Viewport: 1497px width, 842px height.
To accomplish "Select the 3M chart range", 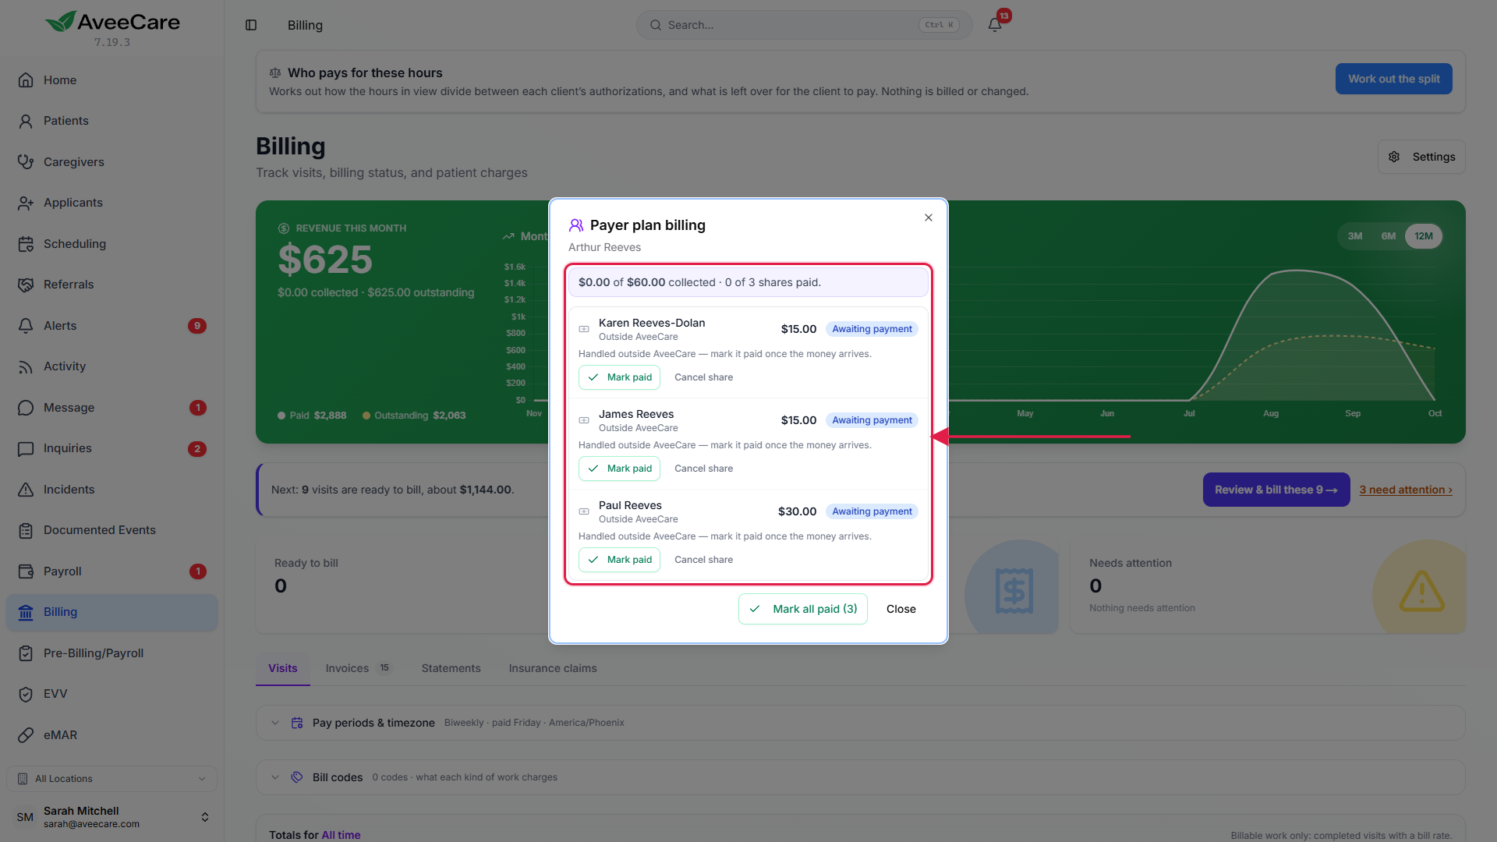I will point(1355,236).
